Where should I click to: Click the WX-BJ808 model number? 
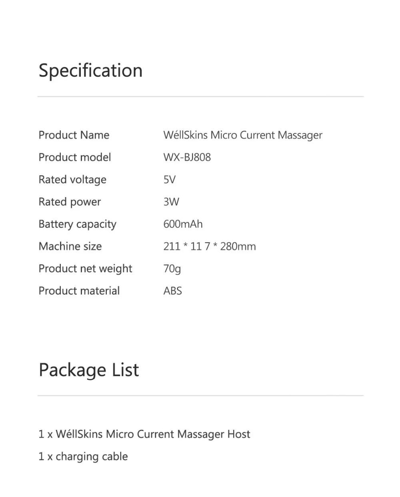pos(187,158)
